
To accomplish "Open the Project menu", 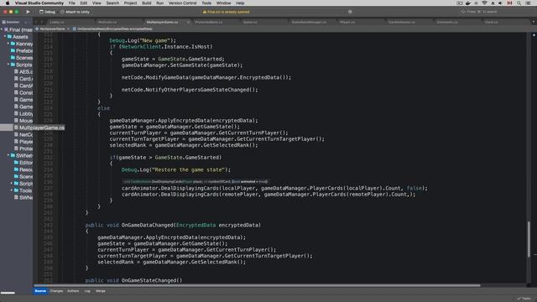I will (x=131, y=3).
